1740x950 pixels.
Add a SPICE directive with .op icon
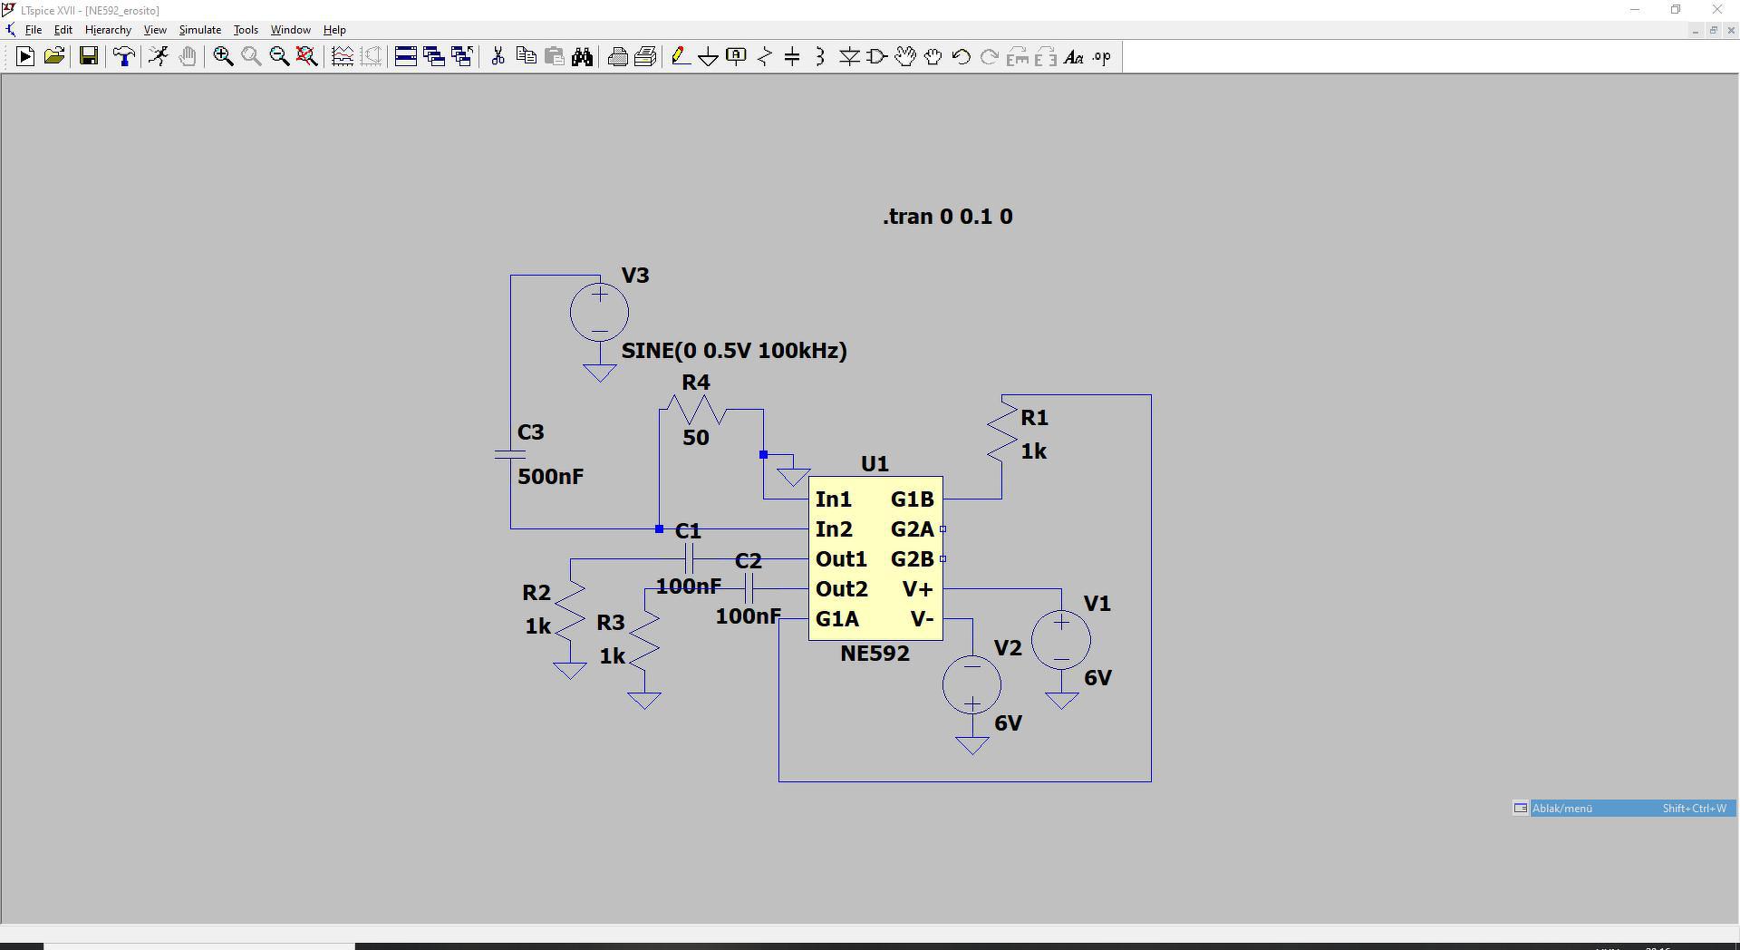[1102, 57]
